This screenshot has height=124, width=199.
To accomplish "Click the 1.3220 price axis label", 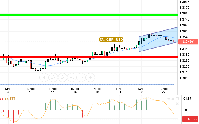I will pos(185,66).
